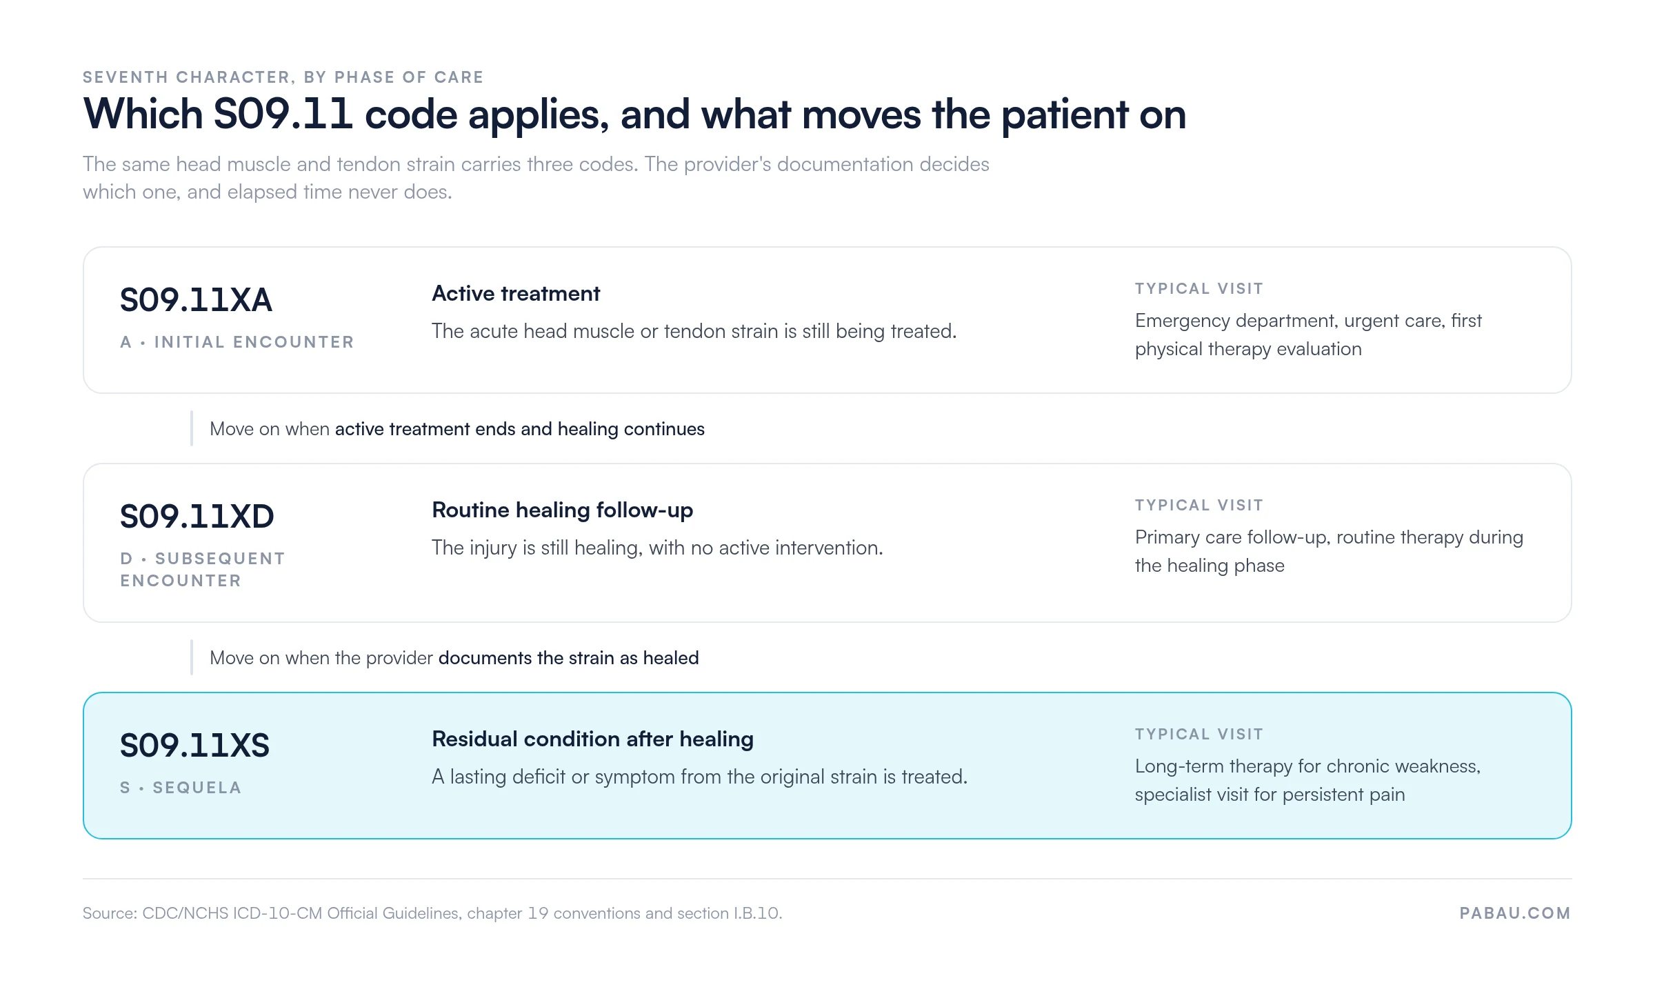
Task: Click the S09.11XA code heading
Action: pyautogui.click(x=196, y=300)
